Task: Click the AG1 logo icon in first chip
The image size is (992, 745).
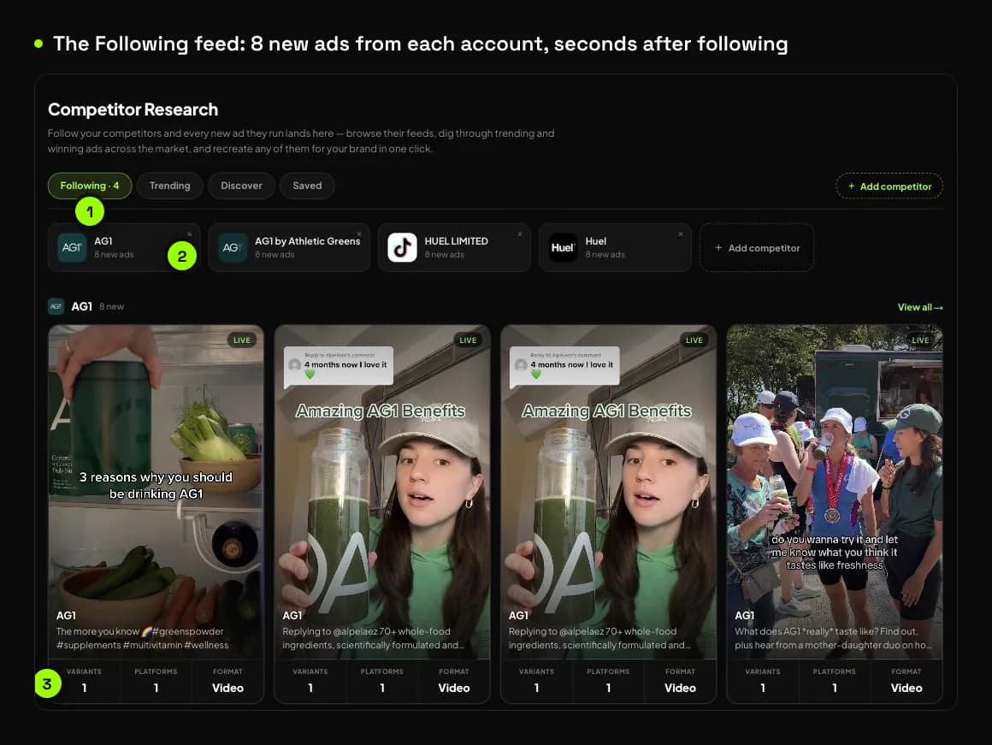Action: click(72, 247)
